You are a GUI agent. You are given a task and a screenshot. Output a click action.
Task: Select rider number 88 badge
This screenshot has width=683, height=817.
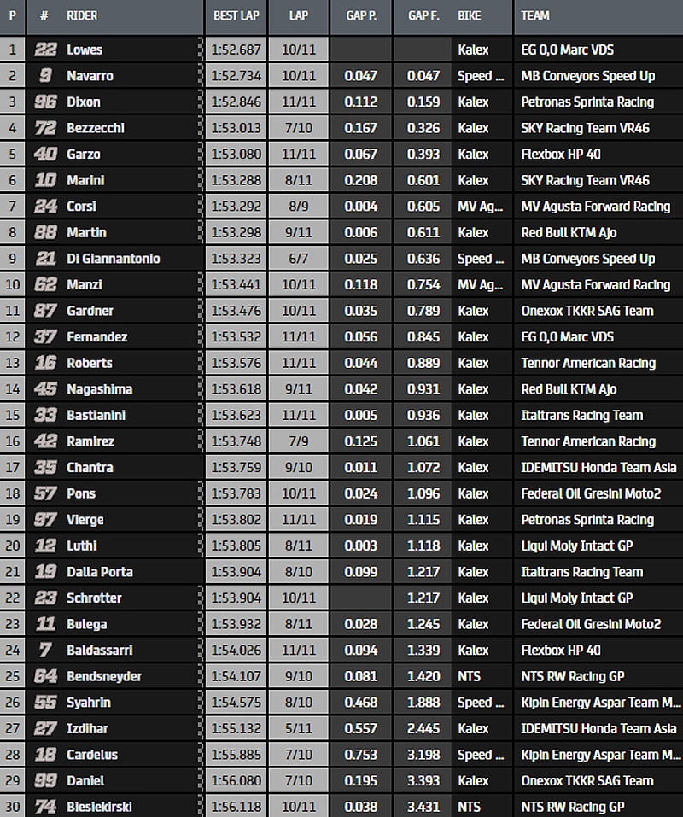pyautogui.click(x=45, y=232)
